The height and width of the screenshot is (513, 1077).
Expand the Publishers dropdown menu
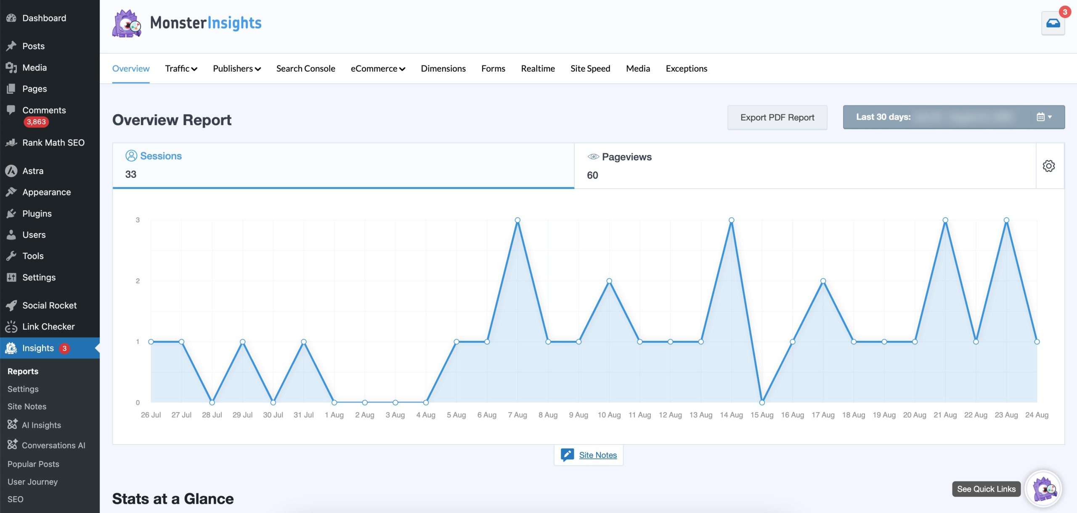(x=237, y=68)
